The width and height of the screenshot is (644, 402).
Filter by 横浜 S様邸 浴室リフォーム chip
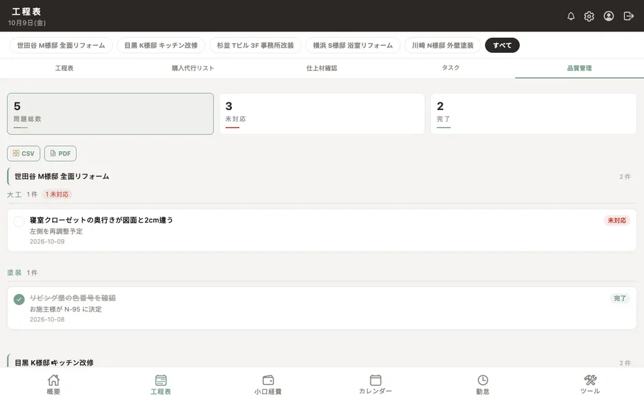(353, 45)
